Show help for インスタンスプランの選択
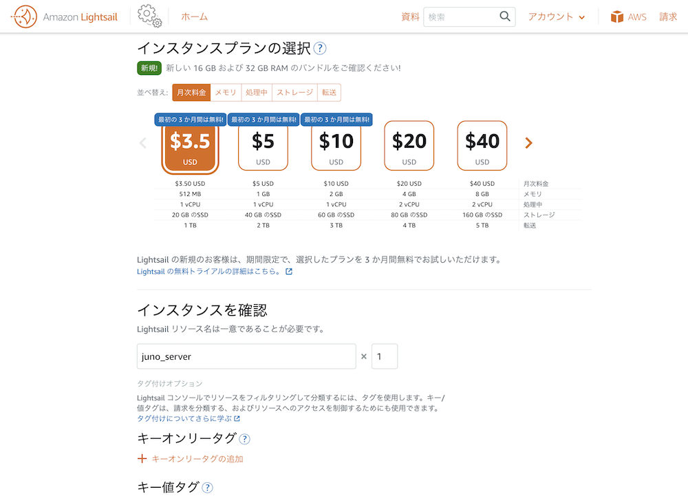This screenshot has width=688, height=496. (x=321, y=48)
